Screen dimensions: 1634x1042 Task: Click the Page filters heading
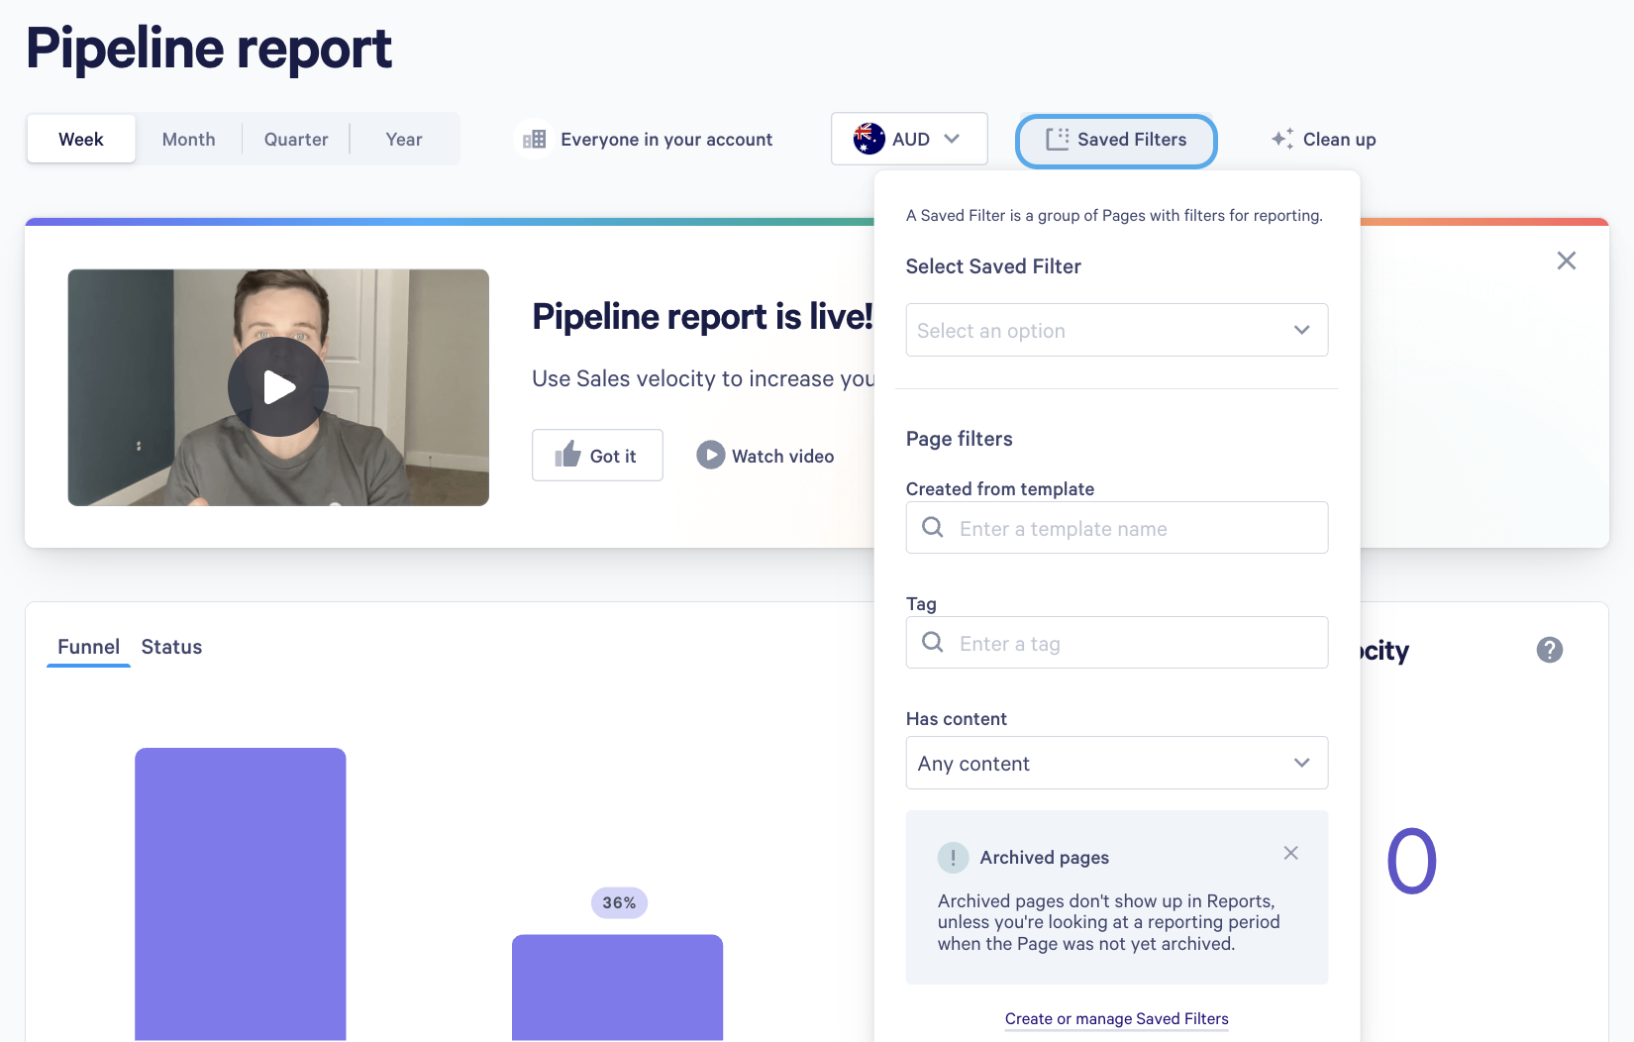click(x=960, y=439)
